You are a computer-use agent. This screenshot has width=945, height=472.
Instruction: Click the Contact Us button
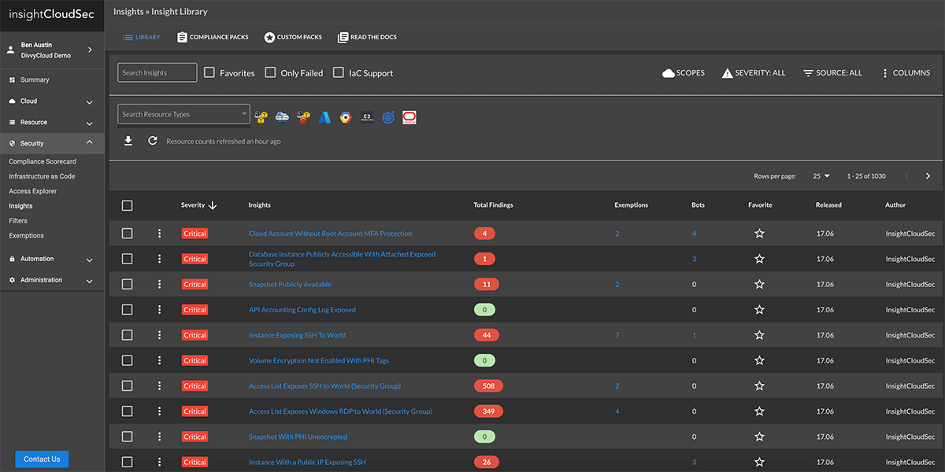tap(42, 459)
